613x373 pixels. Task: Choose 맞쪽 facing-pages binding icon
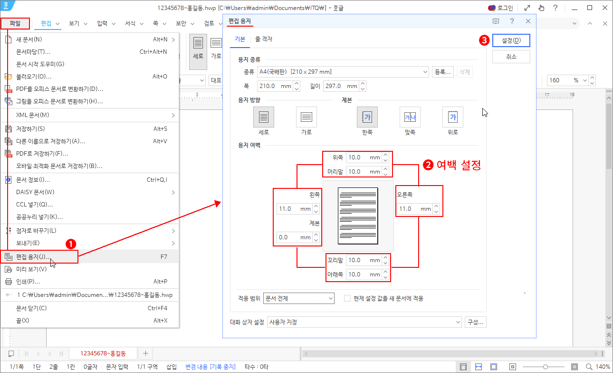click(410, 117)
